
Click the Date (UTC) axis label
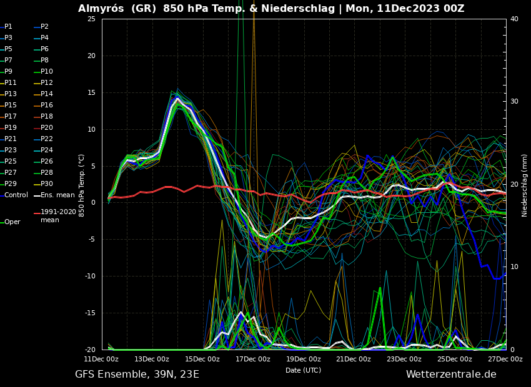(304, 371)
